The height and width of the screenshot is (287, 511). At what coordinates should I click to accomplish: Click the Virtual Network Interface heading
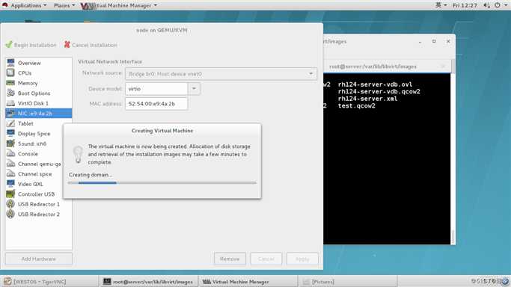tap(110, 61)
